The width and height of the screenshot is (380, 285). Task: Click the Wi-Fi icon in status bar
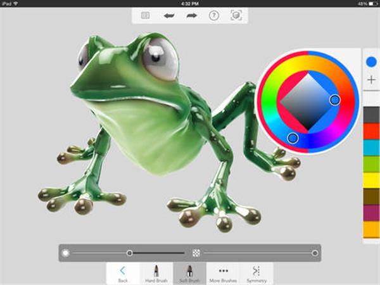[x=16, y=3]
